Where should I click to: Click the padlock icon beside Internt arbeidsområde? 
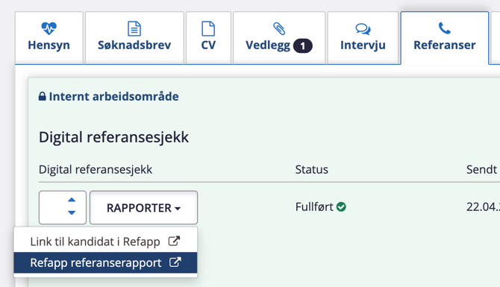pos(42,96)
